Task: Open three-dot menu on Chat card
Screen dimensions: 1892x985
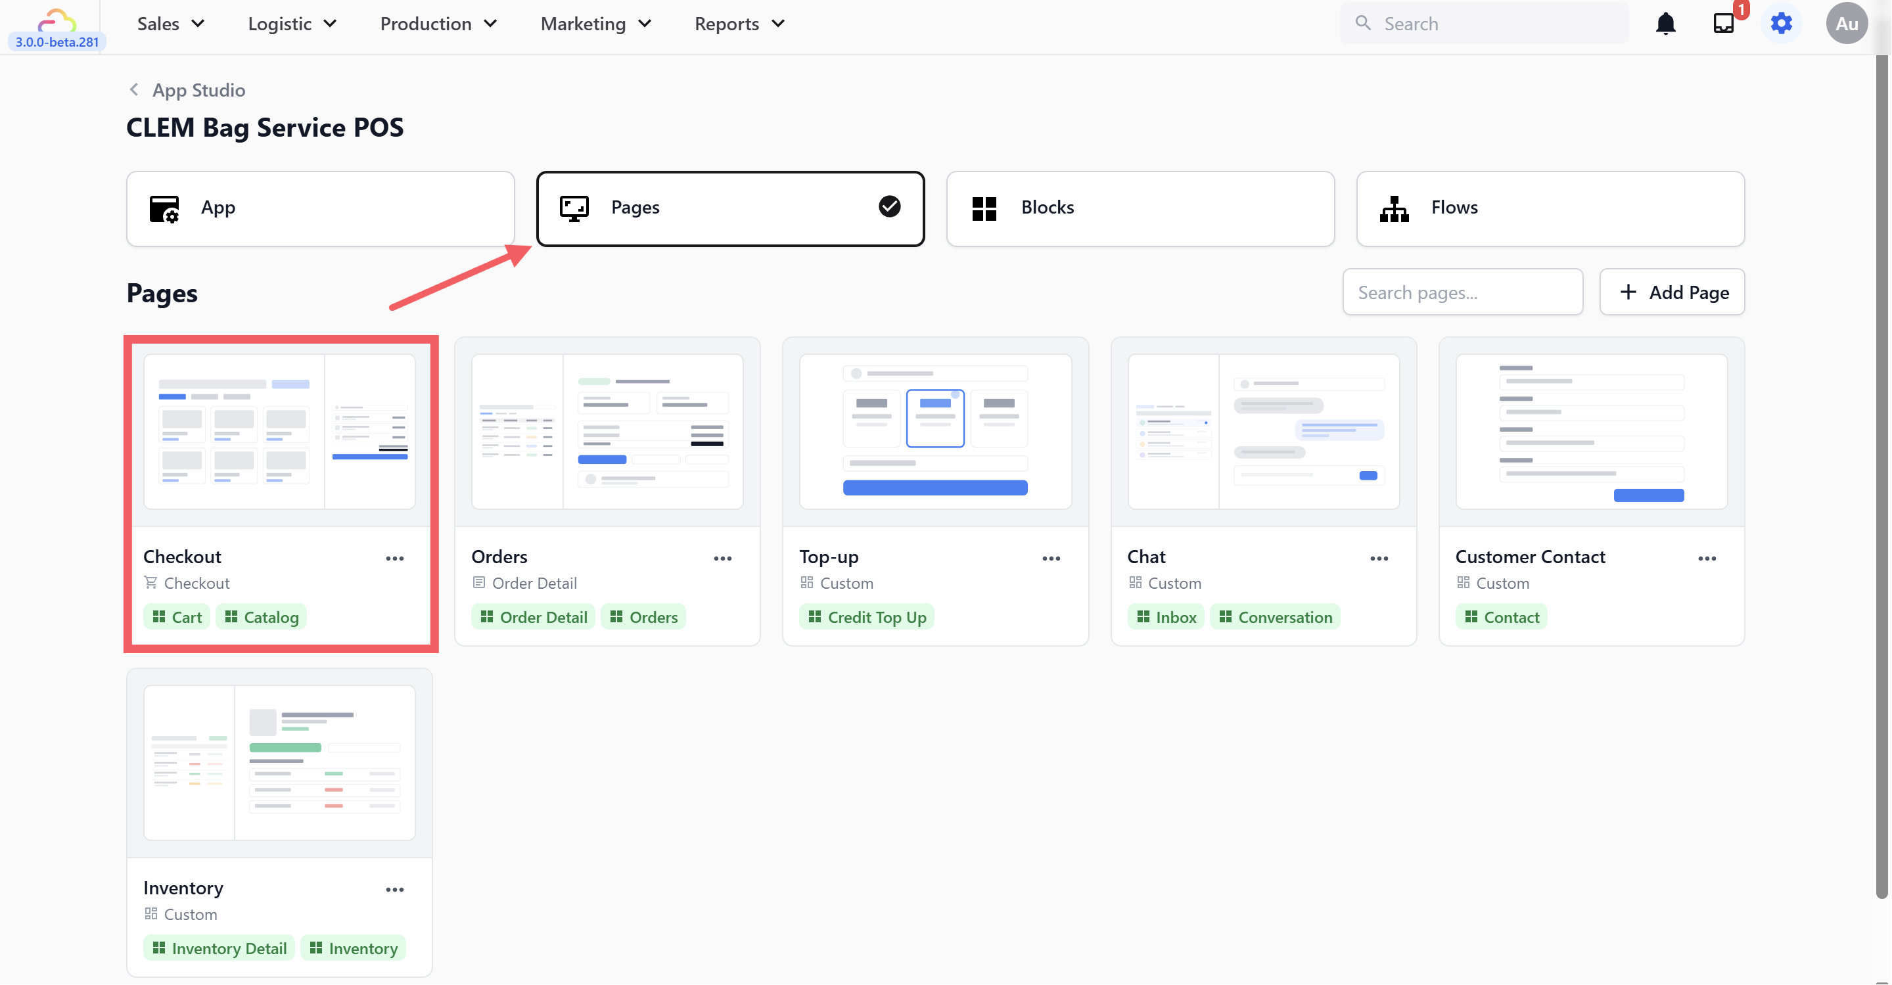Action: [1379, 559]
